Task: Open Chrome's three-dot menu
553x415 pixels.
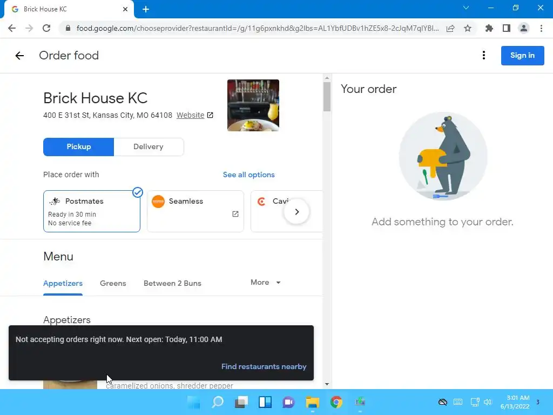Action: (541, 28)
